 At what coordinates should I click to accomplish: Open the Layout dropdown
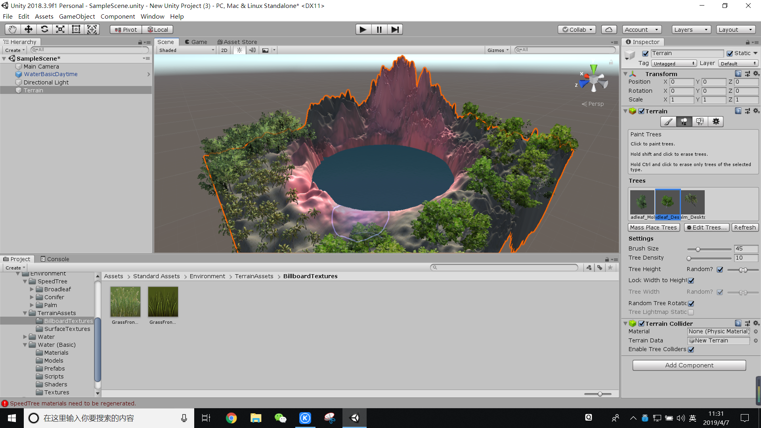point(736,29)
